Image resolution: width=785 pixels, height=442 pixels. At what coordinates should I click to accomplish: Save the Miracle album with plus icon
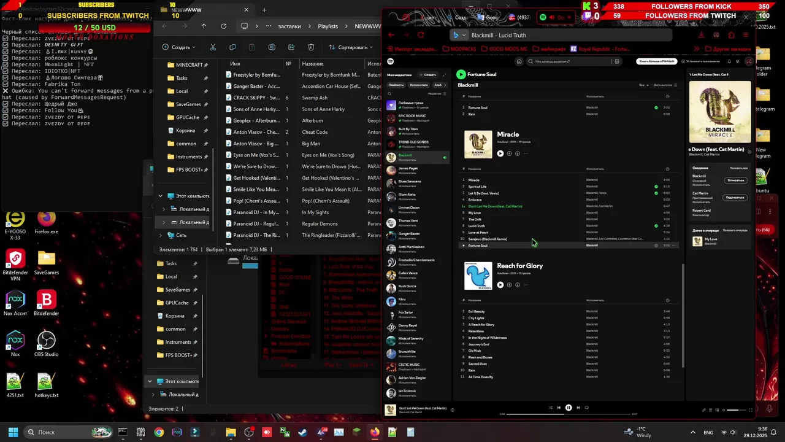click(509, 153)
